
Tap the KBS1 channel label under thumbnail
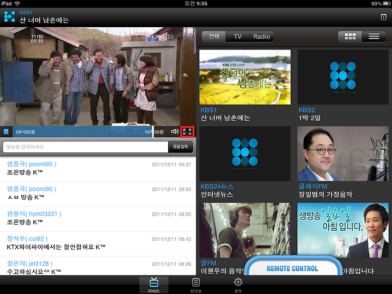coord(209,110)
